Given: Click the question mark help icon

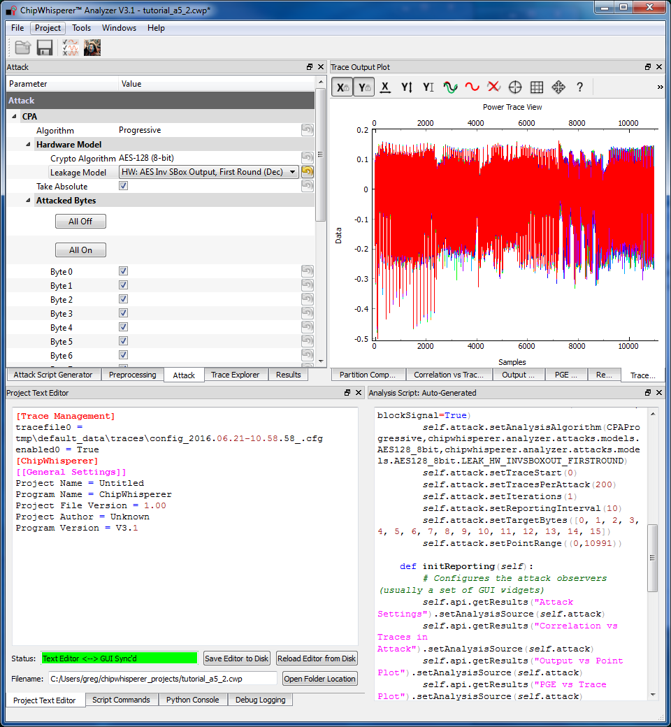Looking at the screenshot, I should [579, 87].
